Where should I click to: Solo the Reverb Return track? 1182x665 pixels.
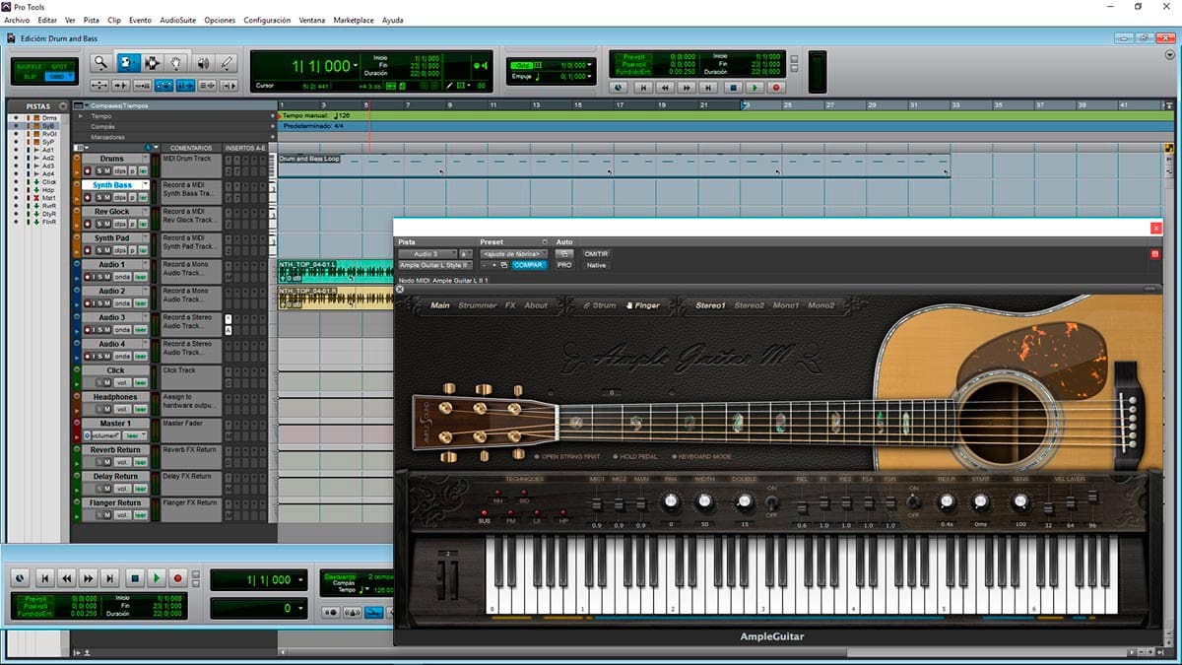click(x=98, y=462)
